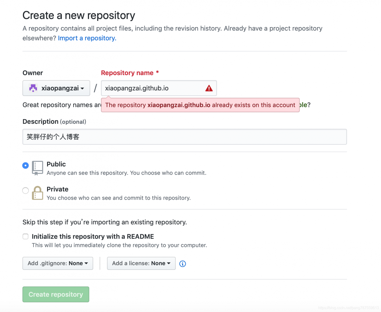Expand the Add .gitignore dropdown
The height and width of the screenshot is (312, 381).
[58, 263]
